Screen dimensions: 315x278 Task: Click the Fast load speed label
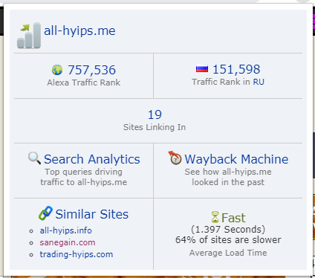[x=233, y=218]
